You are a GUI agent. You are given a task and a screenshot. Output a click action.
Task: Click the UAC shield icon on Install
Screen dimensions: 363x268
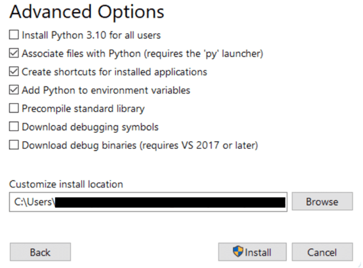tap(238, 251)
